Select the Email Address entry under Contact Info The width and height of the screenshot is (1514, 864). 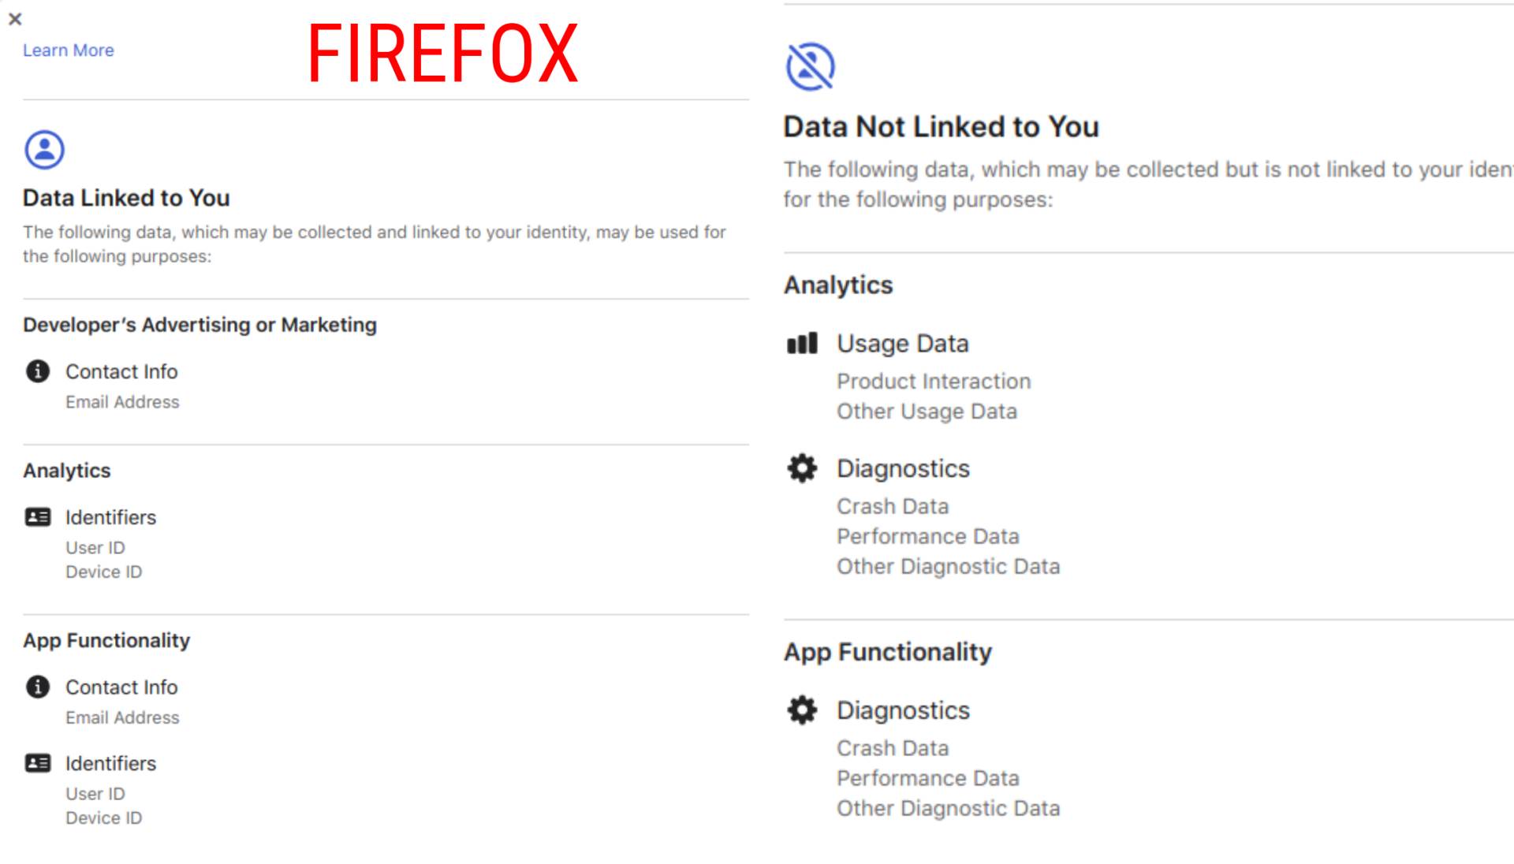(123, 402)
